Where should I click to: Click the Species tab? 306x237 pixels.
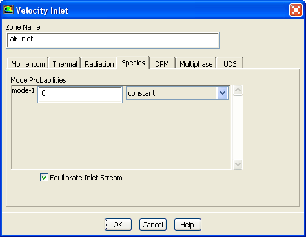[x=133, y=63]
